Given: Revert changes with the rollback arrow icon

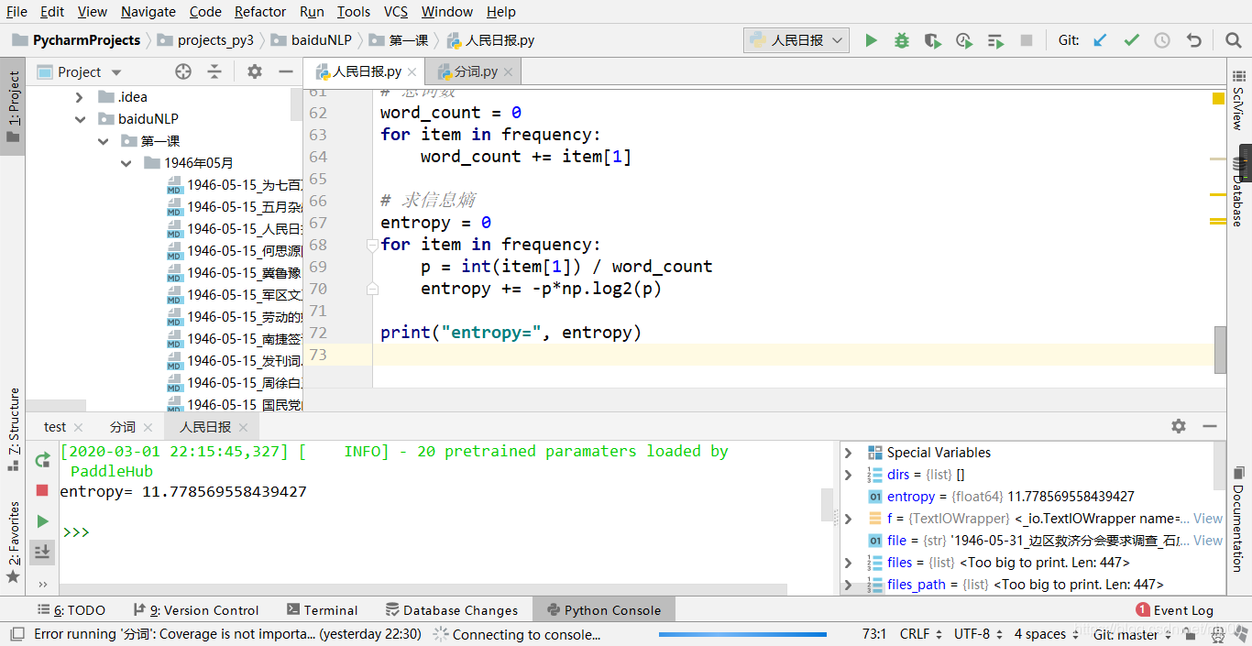Looking at the screenshot, I should coord(1193,40).
